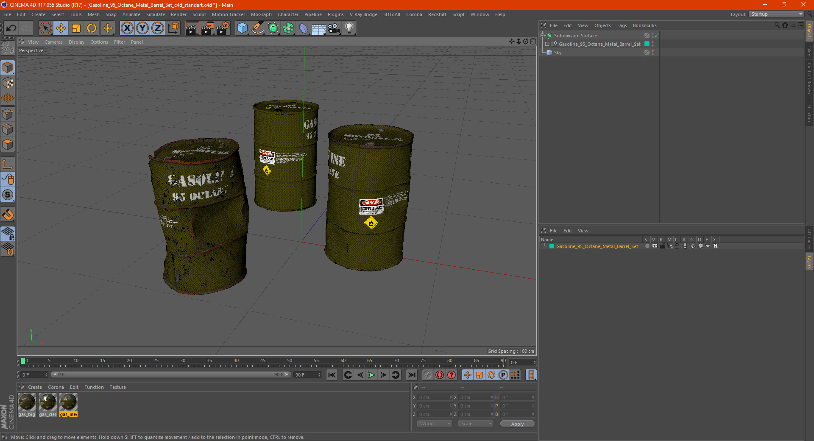This screenshot has width=814, height=441.
Task: Toggle layer View eye icon
Action: [655, 246]
